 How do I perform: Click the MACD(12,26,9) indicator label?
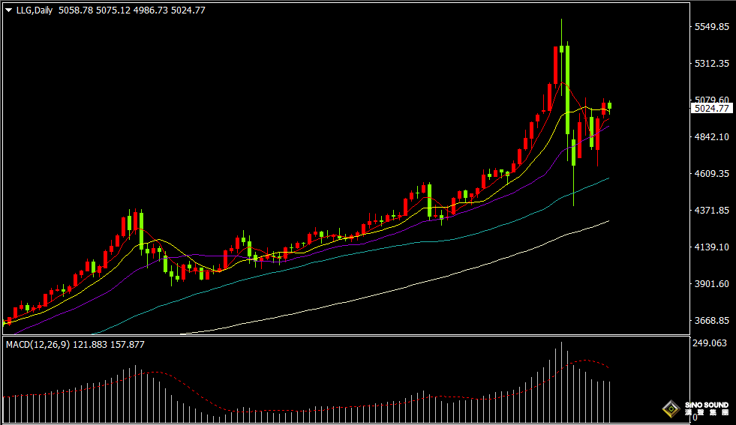point(38,345)
